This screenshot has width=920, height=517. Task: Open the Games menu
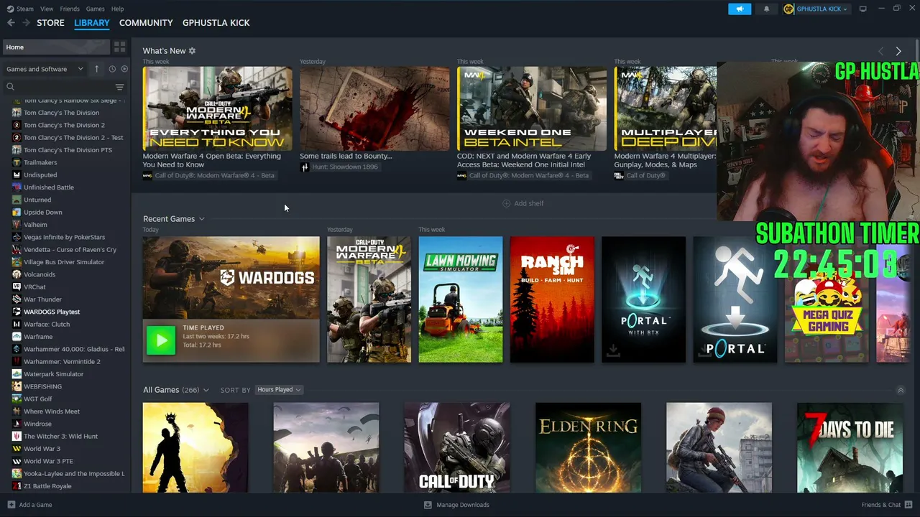pyautogui.click(x=95, y=9)
